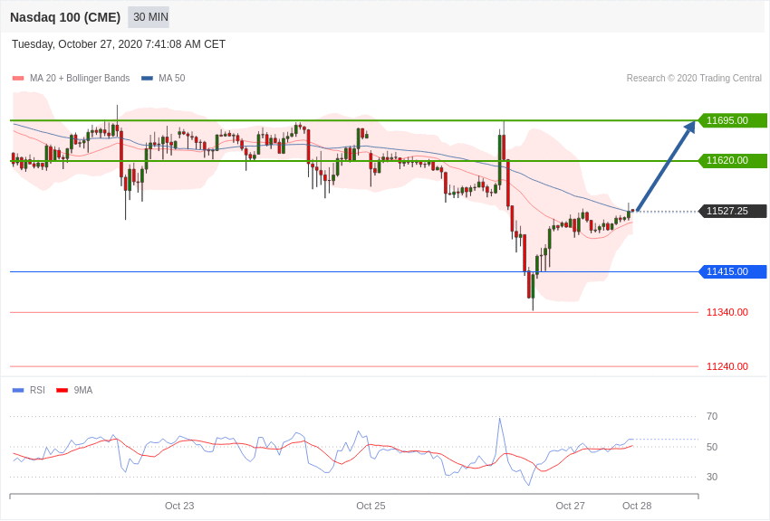Click the 'Oct 25' date axis label
This screenshot has width=770, height=521.
[x=371, y=506]
